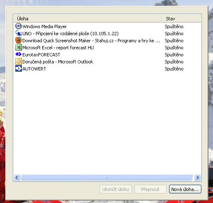
Task: Click the horizontal scrollbar left arrow
Action: 17,177
